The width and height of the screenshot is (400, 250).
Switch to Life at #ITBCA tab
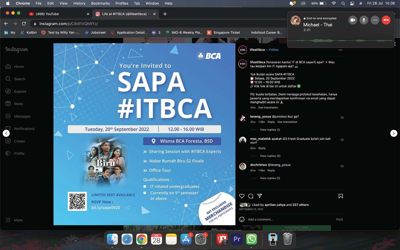pos(126,14)
